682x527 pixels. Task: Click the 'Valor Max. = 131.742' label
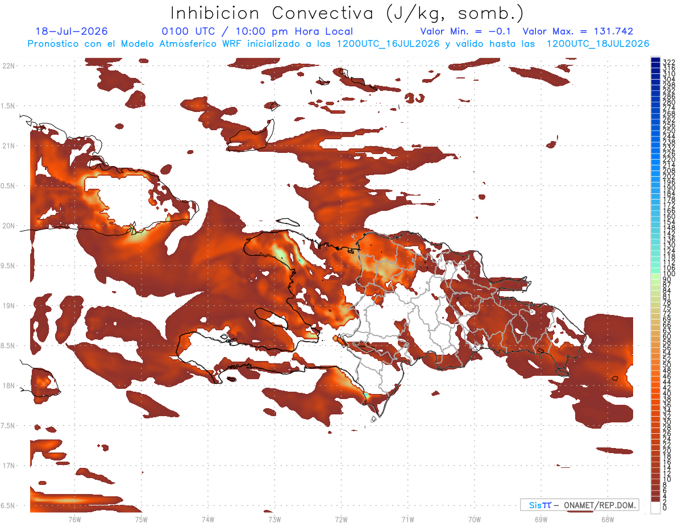578,32
